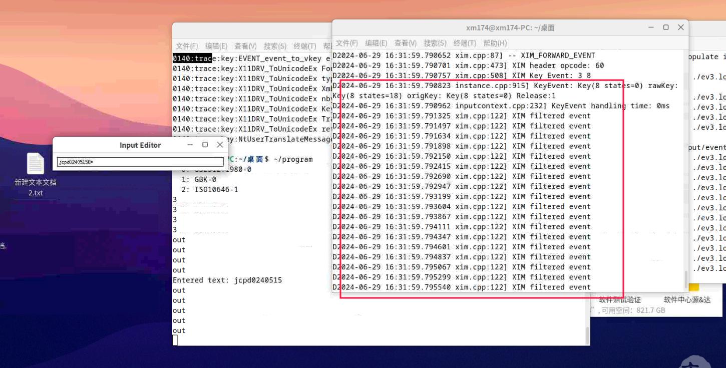Close the Input Editor window
Viewport: 726px width, 368px height.
point(220,145)
